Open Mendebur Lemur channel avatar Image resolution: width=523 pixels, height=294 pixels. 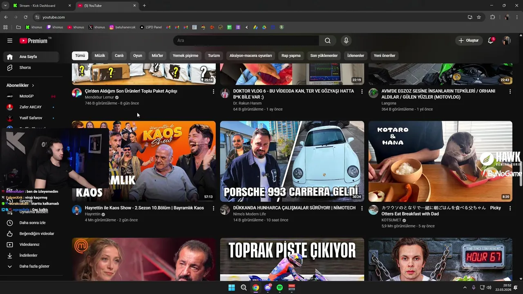pyautogui.click(x=77, y=93)
